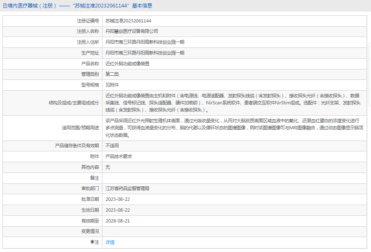The width and height of the screenshot is (371, 252).
Task: Select the 见附件 value in 型号规格 row
Action: coord(112,85)
